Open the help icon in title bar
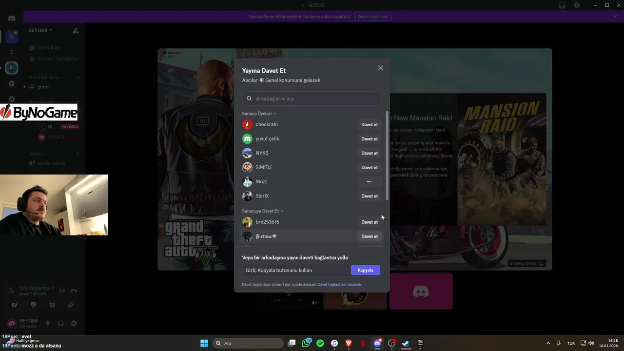The image size is (624, 351). pyautogui.click(x=577, y=5)
